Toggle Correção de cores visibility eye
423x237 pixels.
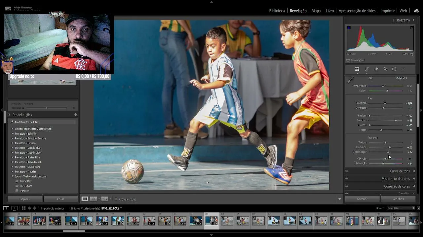(346, 186)
